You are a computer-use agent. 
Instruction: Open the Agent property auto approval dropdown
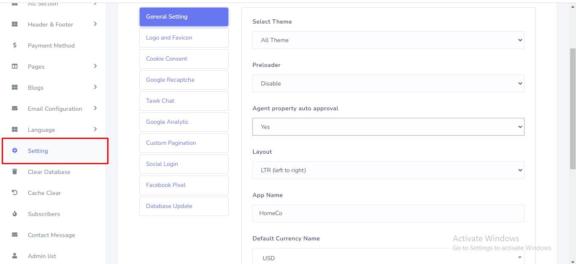click(388, 127)
